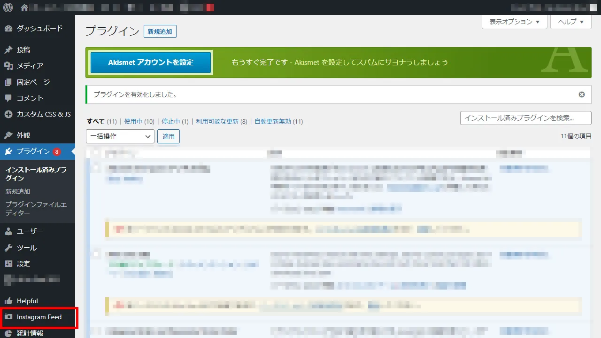Toggle the select-all checkbox in table header
The height and width of the screenshot is (338, 601).
(96, 153)
